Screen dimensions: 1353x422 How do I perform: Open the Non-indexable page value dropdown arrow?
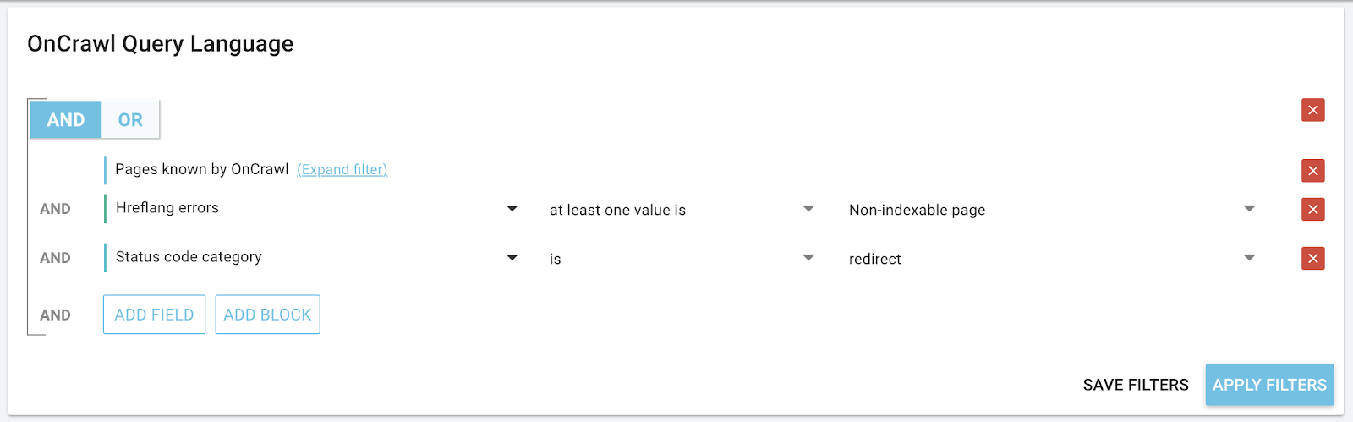(1249, 209)
